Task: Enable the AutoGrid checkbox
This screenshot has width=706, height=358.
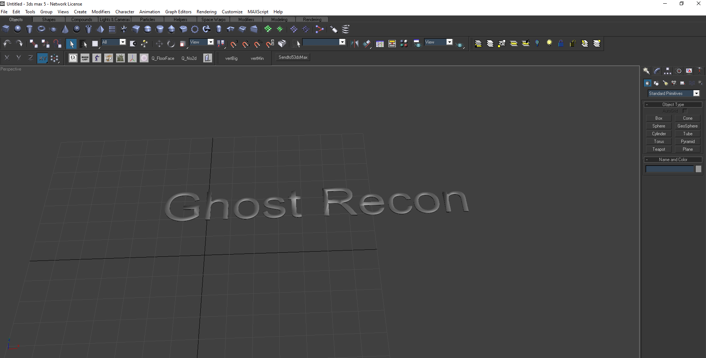Action: tap(685, 111)
